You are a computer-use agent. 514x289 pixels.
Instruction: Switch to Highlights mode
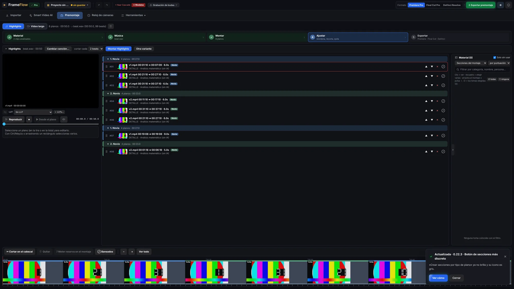pos(13,26)
